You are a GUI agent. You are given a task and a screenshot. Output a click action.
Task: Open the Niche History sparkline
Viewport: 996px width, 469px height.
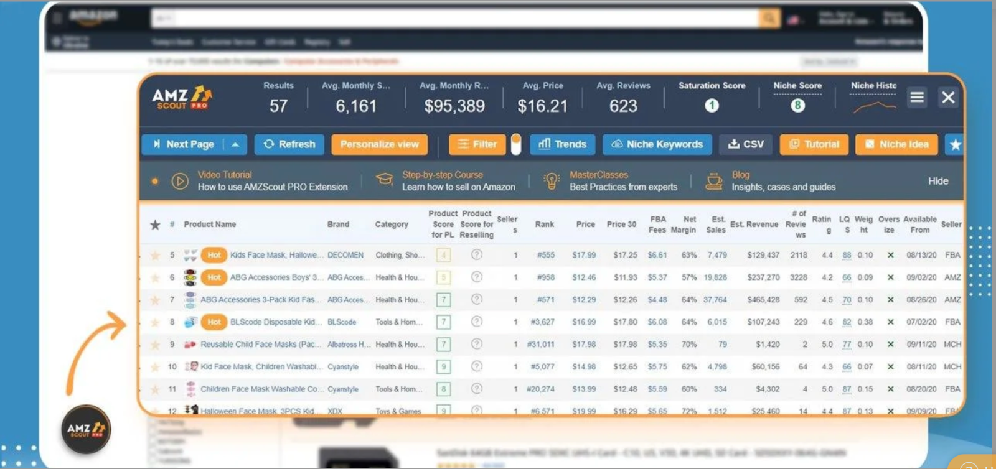coord(875,107)
